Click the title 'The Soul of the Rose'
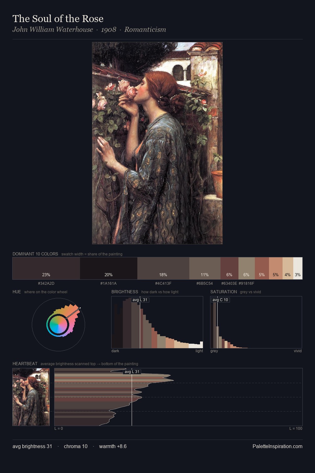The height and width of the screenshot is (473, 315). pos(58,19)
